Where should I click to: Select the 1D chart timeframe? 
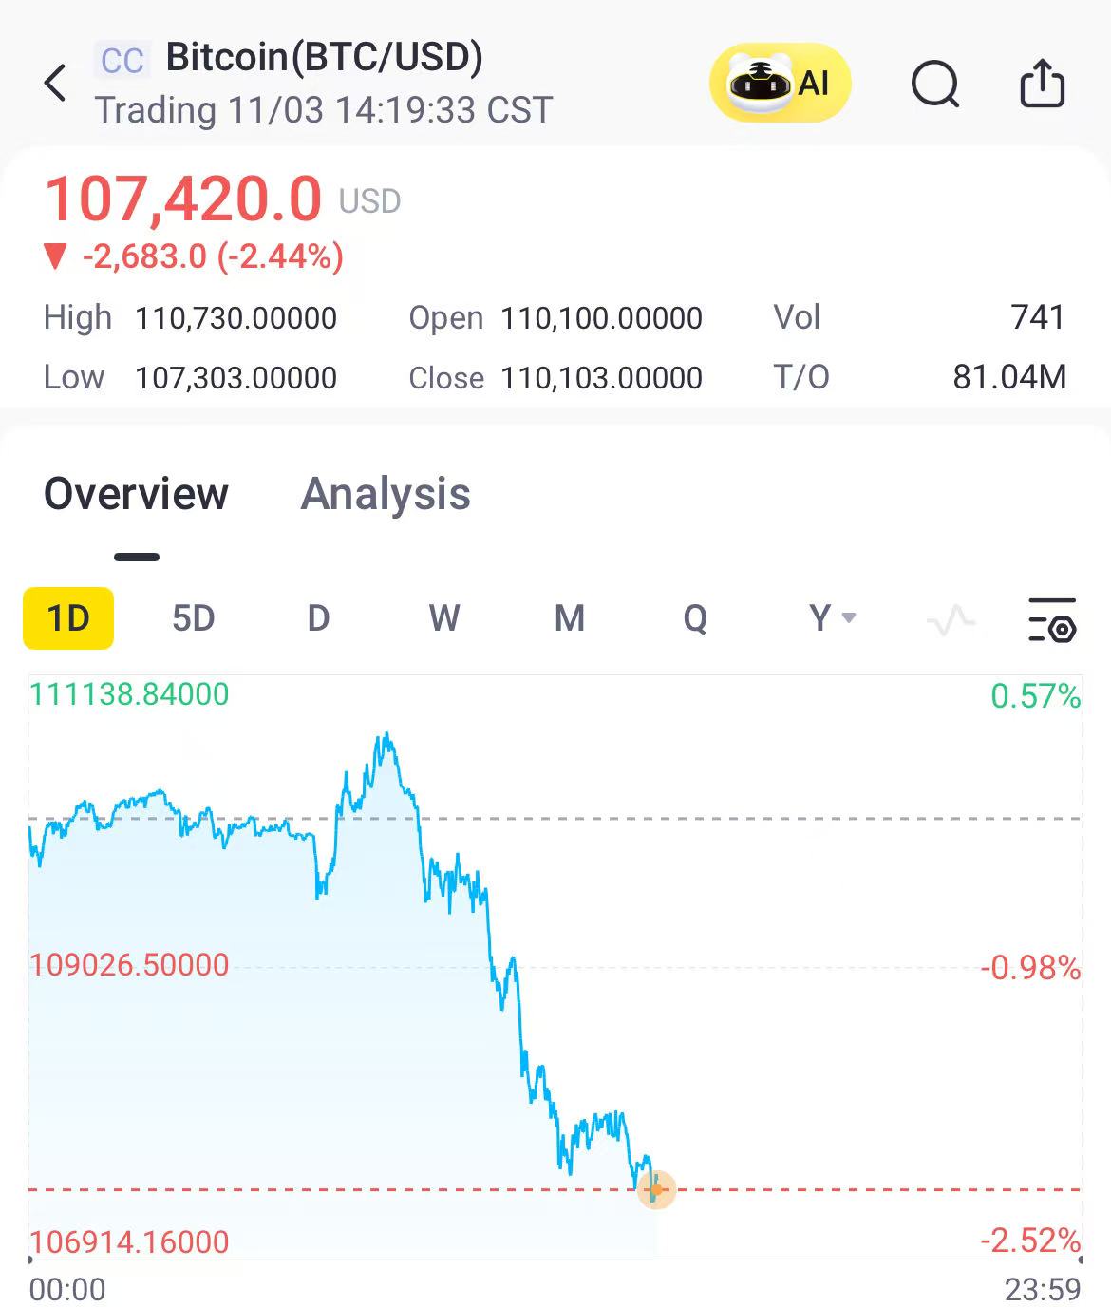68,618
